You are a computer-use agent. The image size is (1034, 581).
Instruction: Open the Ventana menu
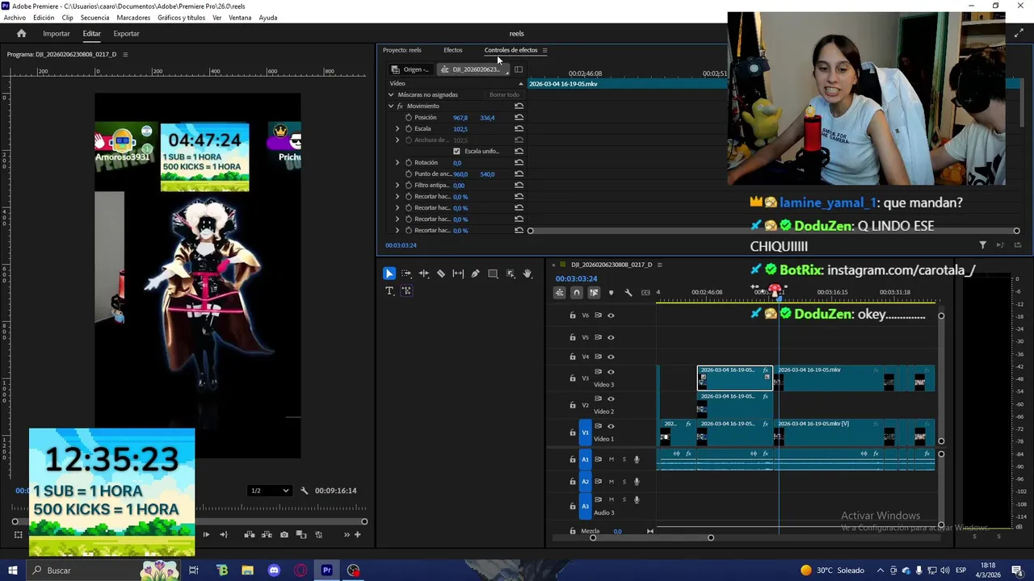pos(240,18)
